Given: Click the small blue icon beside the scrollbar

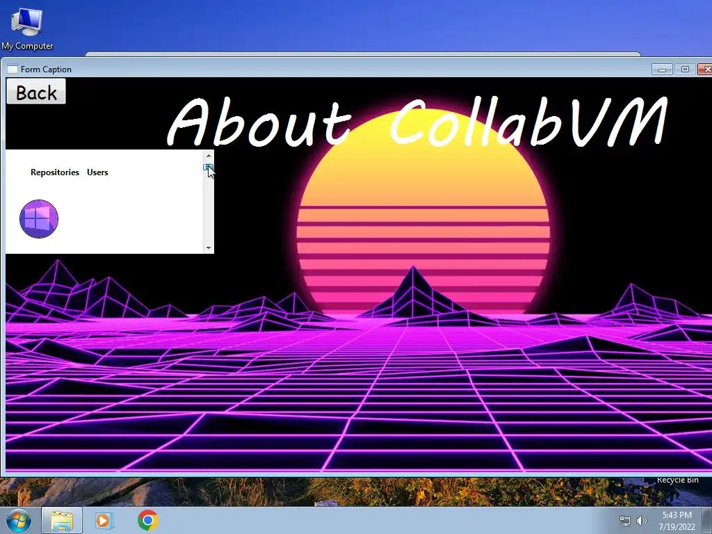Looking at the screenshot, I should pyautogui.click(x=207, y=168).
